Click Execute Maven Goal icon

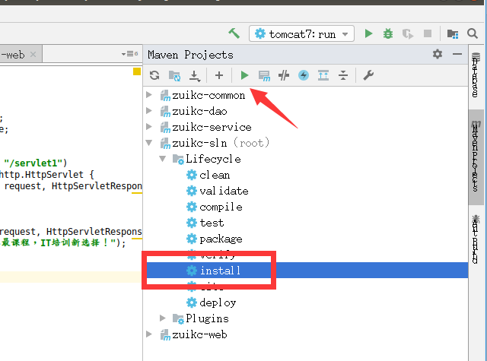[264, 75]
